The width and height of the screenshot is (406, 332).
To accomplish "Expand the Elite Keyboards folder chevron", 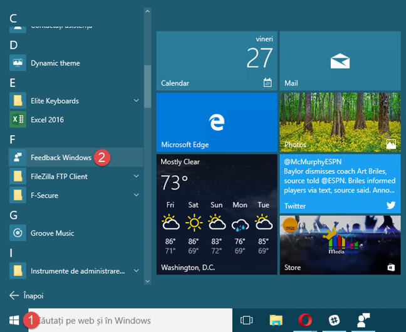I will pos(136,100).
